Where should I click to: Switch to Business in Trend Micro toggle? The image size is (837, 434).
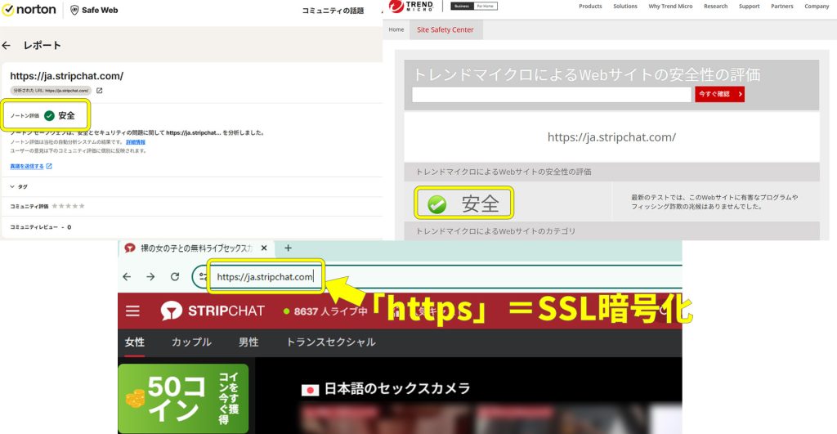pos(463,7)
